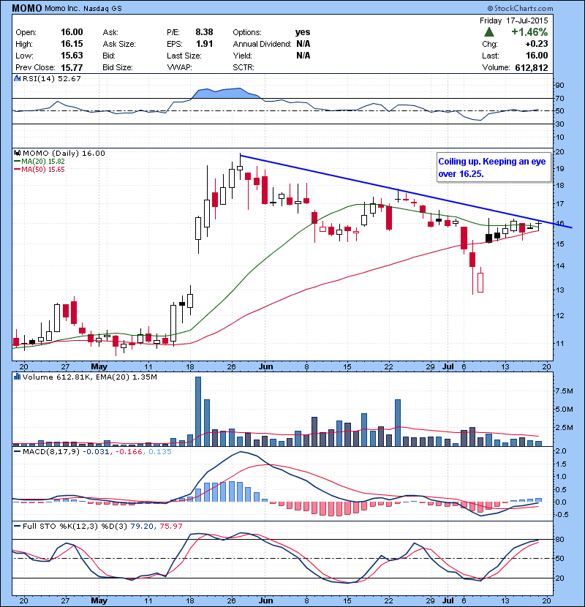Click the 13 price level on the price axis

(x=560, y=290)
